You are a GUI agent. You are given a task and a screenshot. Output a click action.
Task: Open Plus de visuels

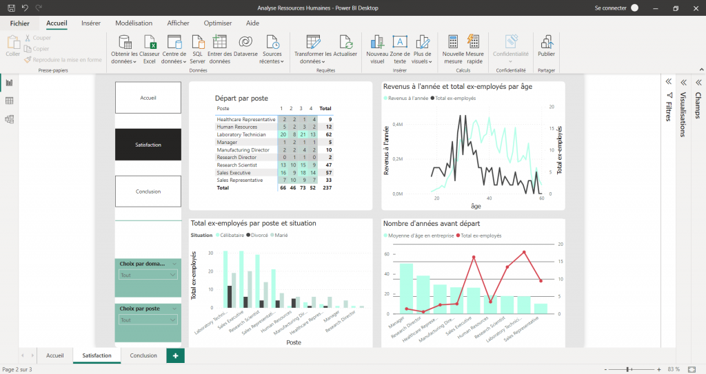coord(422,49)
